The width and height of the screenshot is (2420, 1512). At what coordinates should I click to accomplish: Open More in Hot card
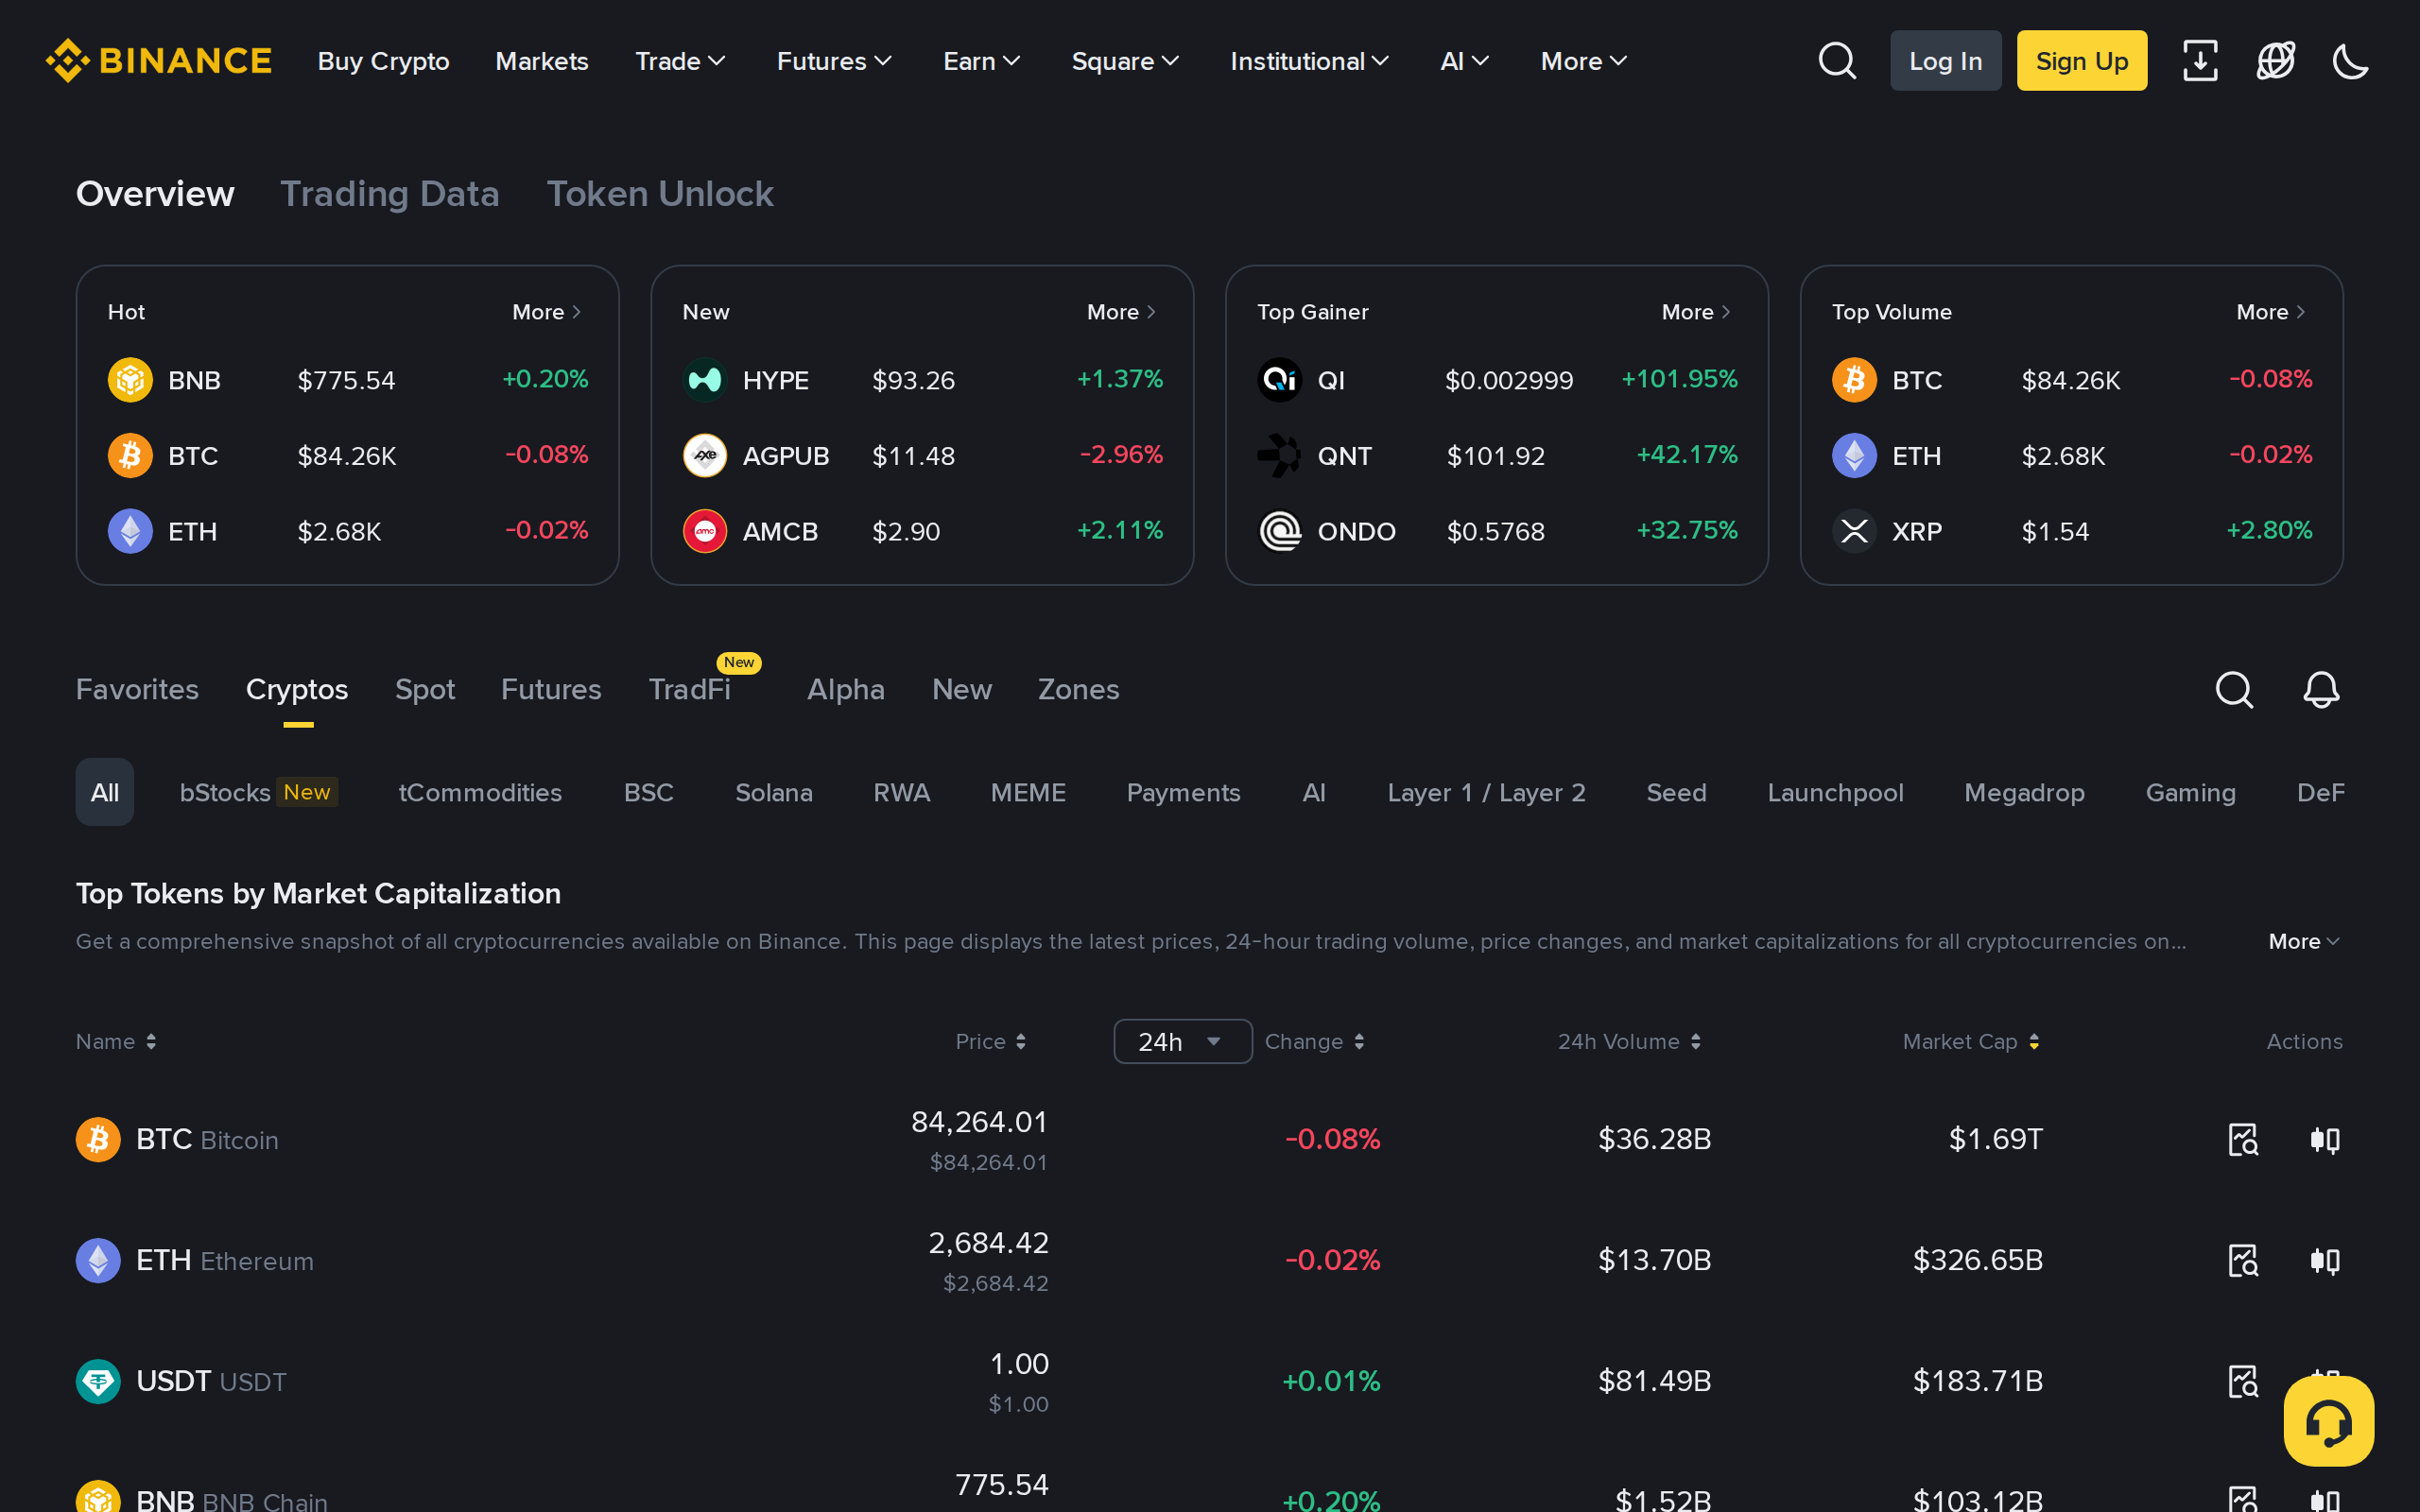[547, 312]
